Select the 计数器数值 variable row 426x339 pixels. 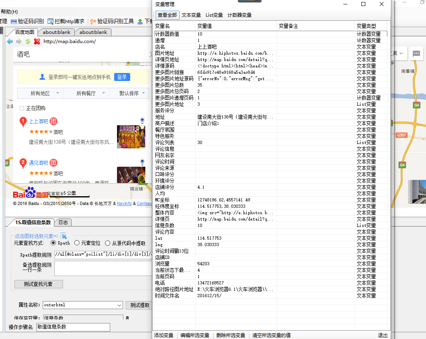point(271,34)
